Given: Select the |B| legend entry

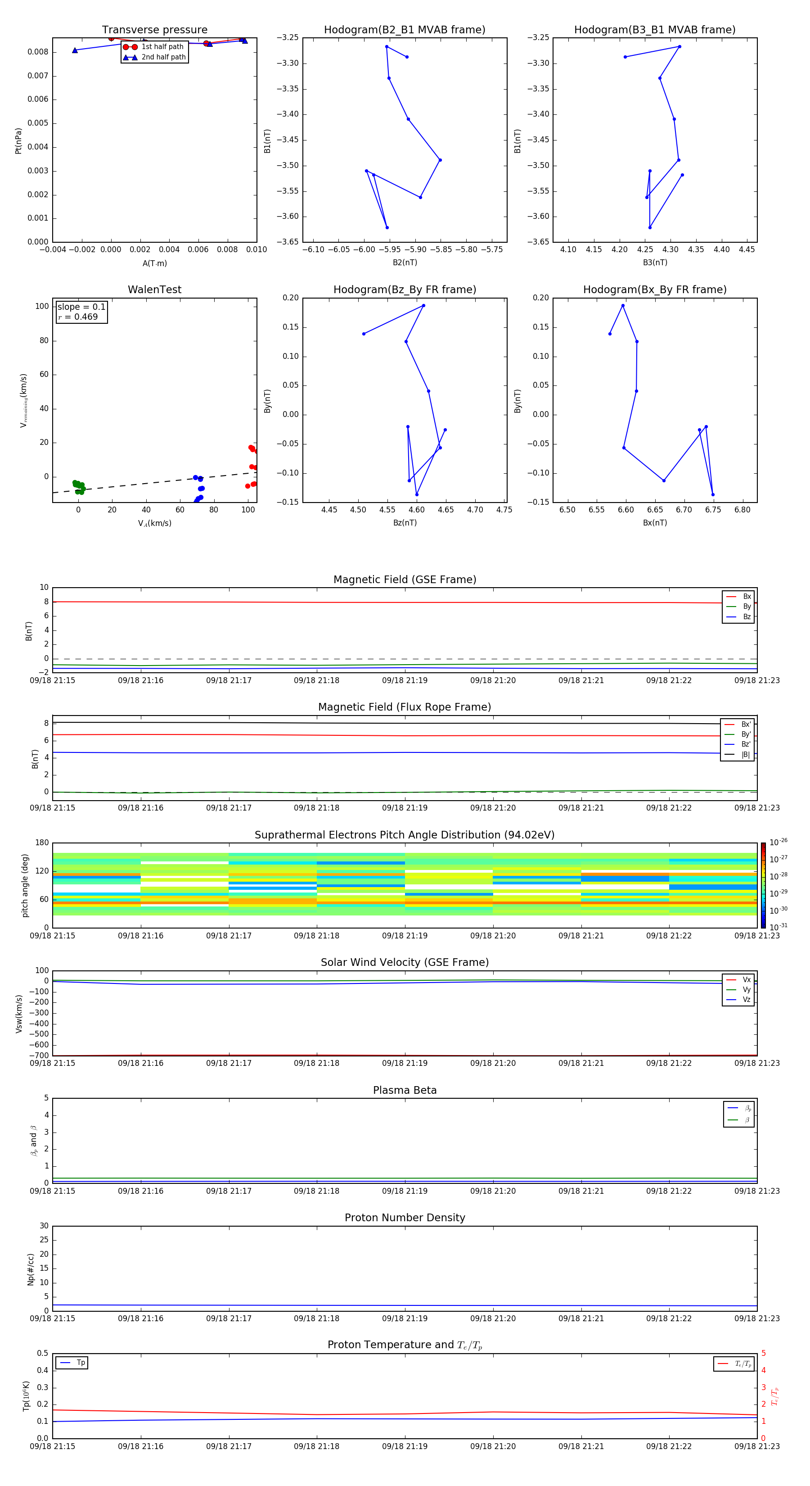Looking at the screenshot, I should [738, 755].
